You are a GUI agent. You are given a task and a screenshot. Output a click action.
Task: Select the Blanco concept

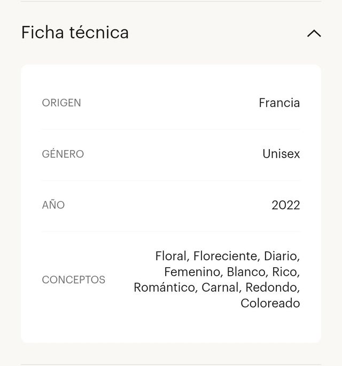[246, 272]
